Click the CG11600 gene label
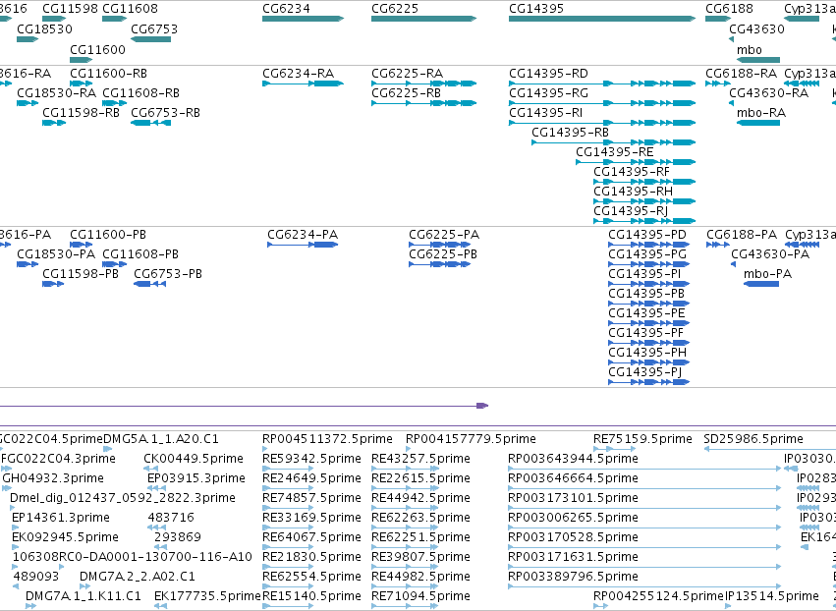 pos(97,49)
